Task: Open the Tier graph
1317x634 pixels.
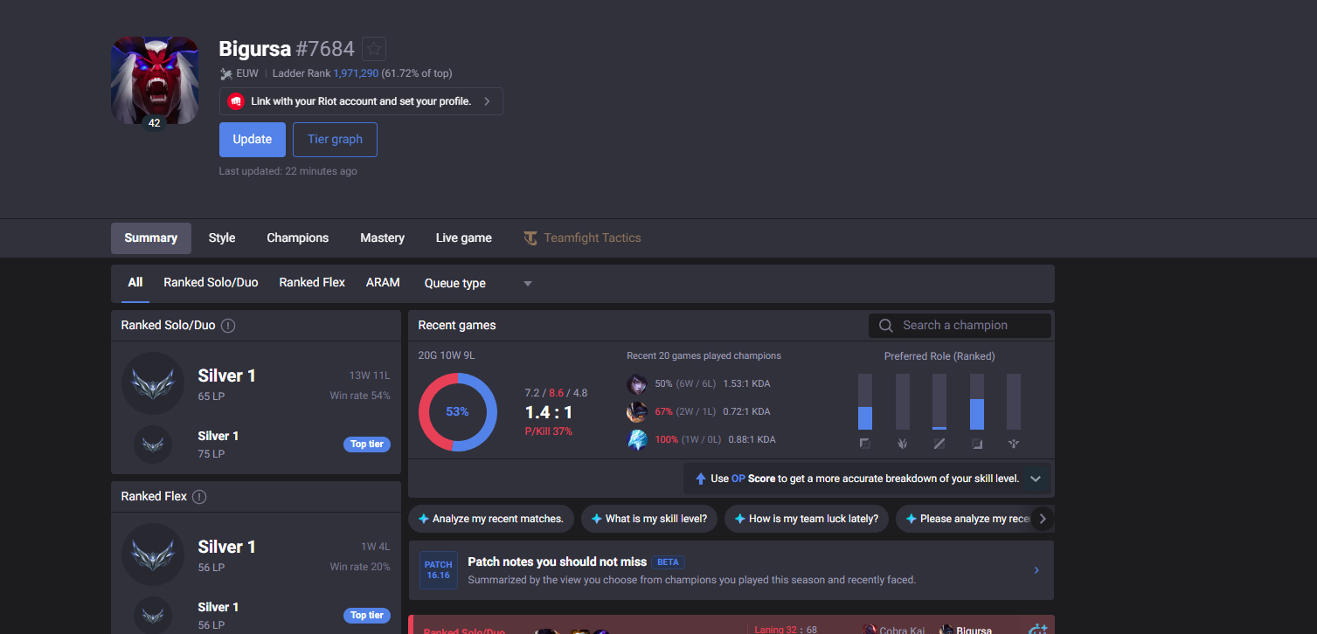Action: [335, 140]
